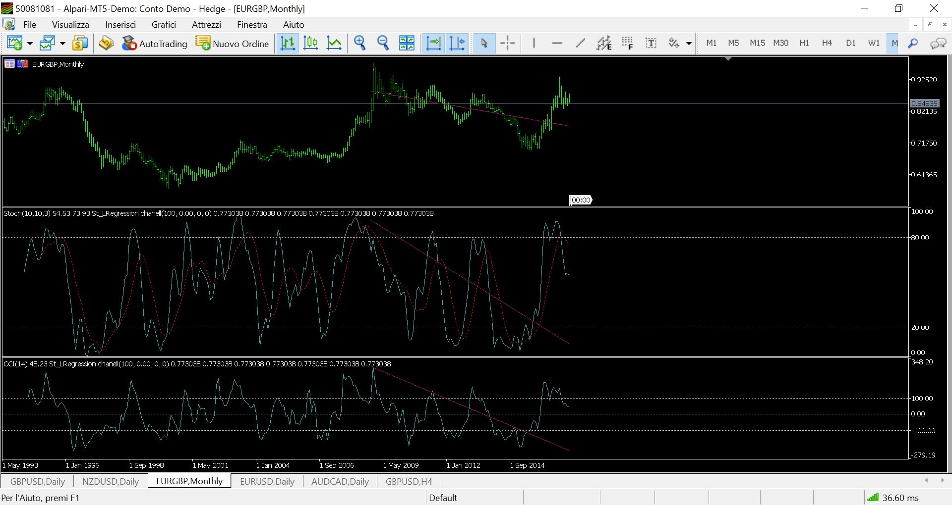Open the profiles dropdown arrow
The image size is (952, 505).
pos(62,44)
